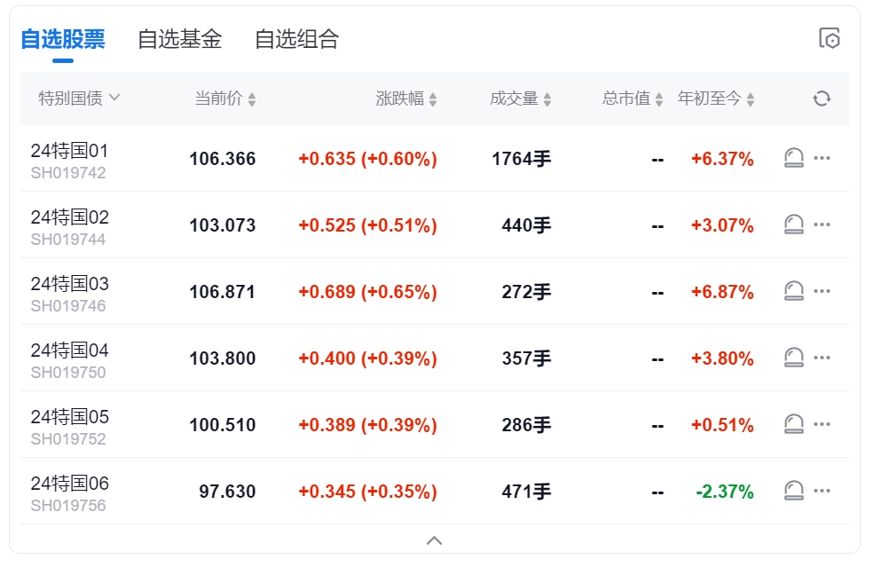Open watchlist settings hexagon icon
This screenshot has width=889, height=567.
[x=829, y=38]
